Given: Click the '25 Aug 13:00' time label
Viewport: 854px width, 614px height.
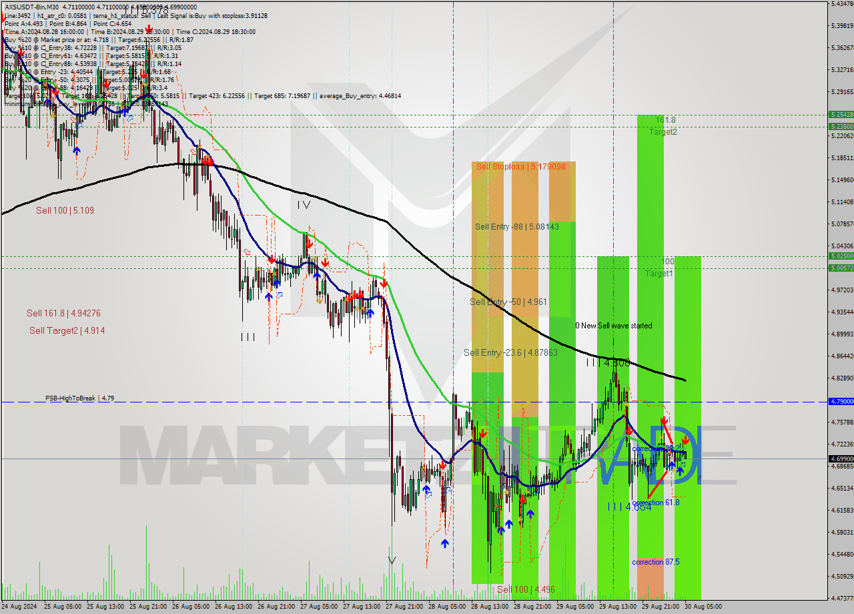Looking at the screenshot, I should 105,607.
